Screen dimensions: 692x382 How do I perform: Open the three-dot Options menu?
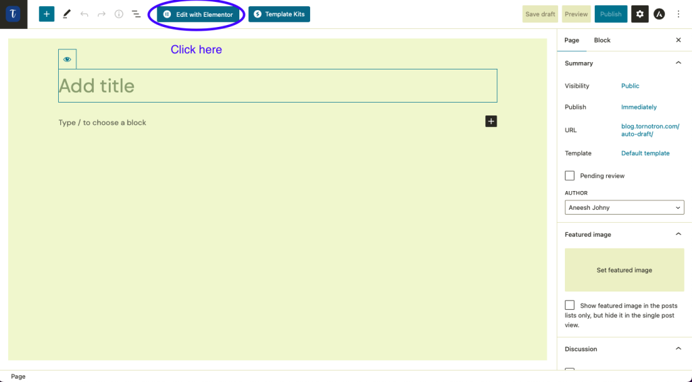(678, 14)
